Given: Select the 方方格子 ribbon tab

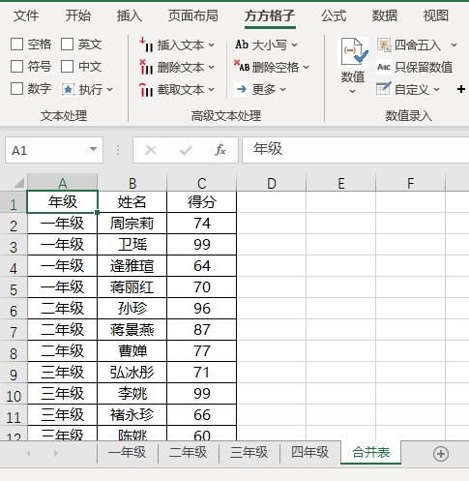Looking at the screenshot, I should (x=270, y=15).
